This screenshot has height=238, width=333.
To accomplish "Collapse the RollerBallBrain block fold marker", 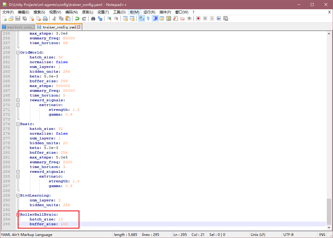I will 18,214.
